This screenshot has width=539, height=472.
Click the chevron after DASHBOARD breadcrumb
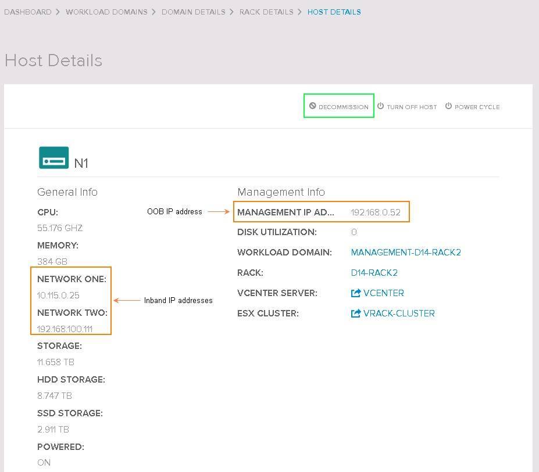coord(58,12)
